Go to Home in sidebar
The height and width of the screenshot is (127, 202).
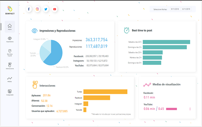point(10,27)
